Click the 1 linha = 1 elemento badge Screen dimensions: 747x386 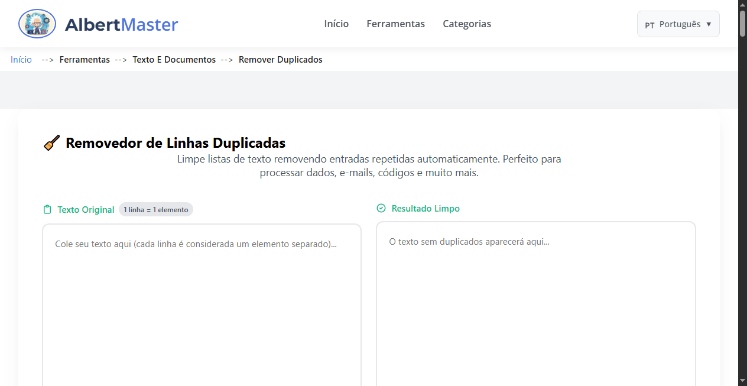tap(155, 209)
